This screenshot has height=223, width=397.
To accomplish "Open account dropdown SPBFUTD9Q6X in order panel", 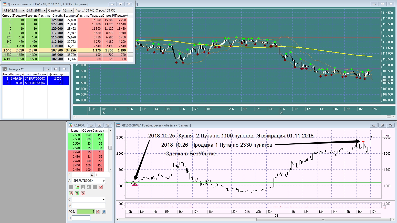I will 103,181.
